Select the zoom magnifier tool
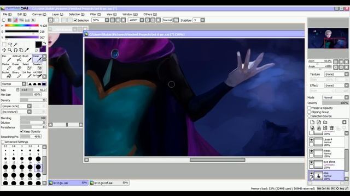This screenshot has height=196, width=350. pyautogui.click(x=10, y=50)
